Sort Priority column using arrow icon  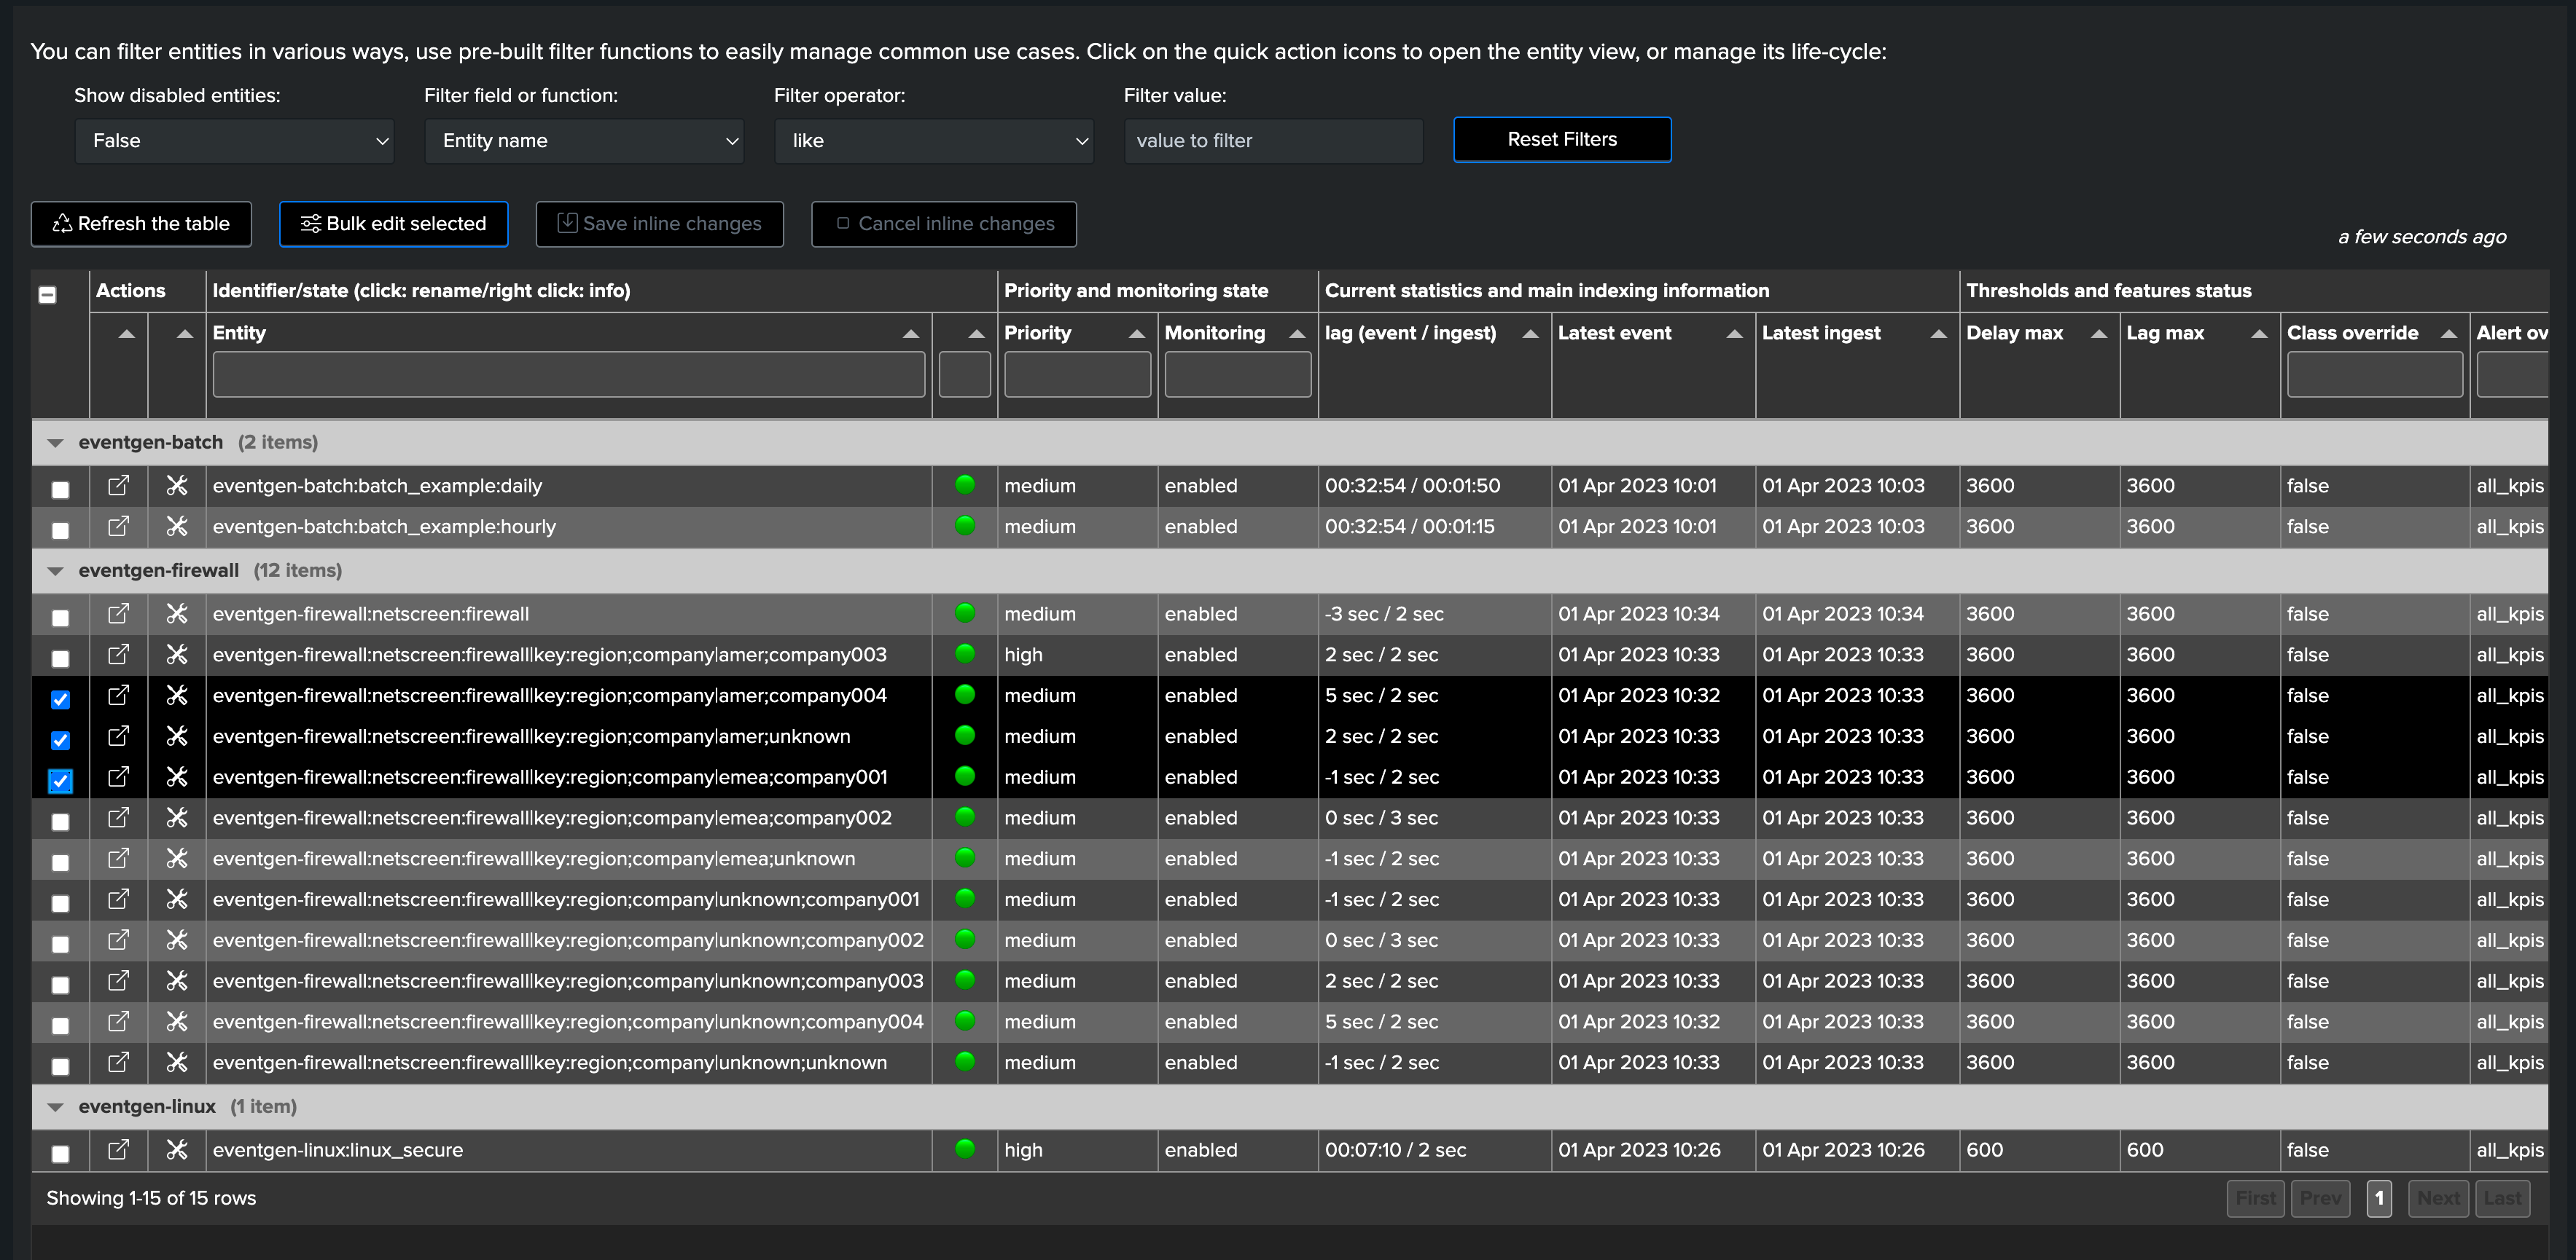pos(1136,334)
